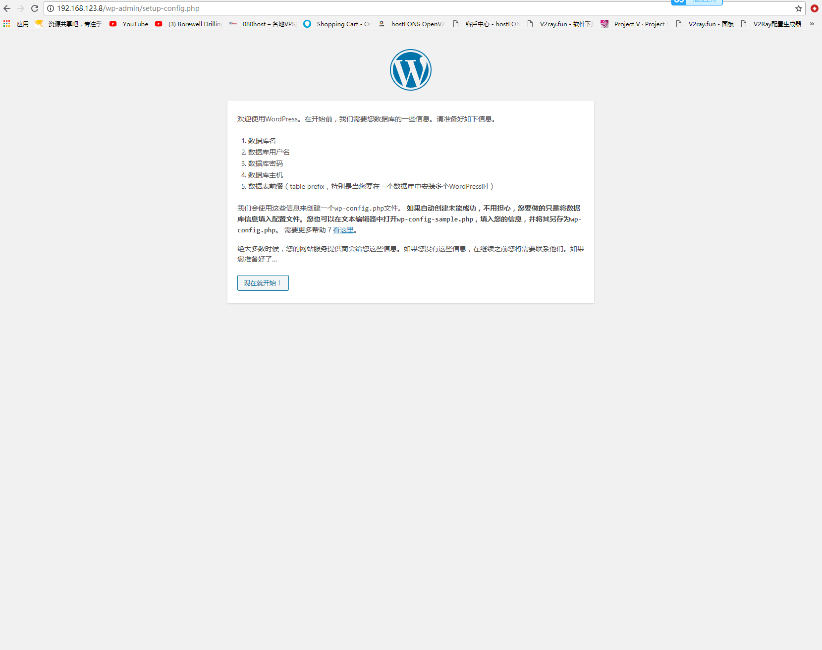
Task: Click the browser Forward arrow
Action: [21, 8]
